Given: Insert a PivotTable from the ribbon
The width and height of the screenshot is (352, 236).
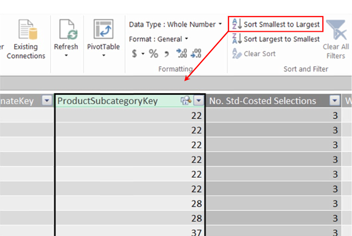Looking at the screenshot, I should click(103, 30).
